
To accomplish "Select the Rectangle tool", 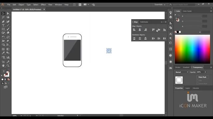I will (x=3, y=29).
